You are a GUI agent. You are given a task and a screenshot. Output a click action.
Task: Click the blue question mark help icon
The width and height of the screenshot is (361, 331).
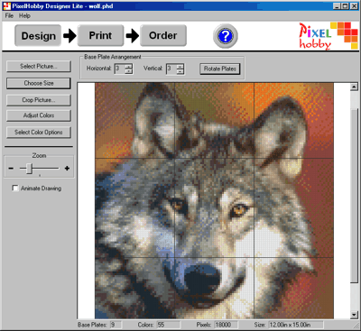[226, 36]
